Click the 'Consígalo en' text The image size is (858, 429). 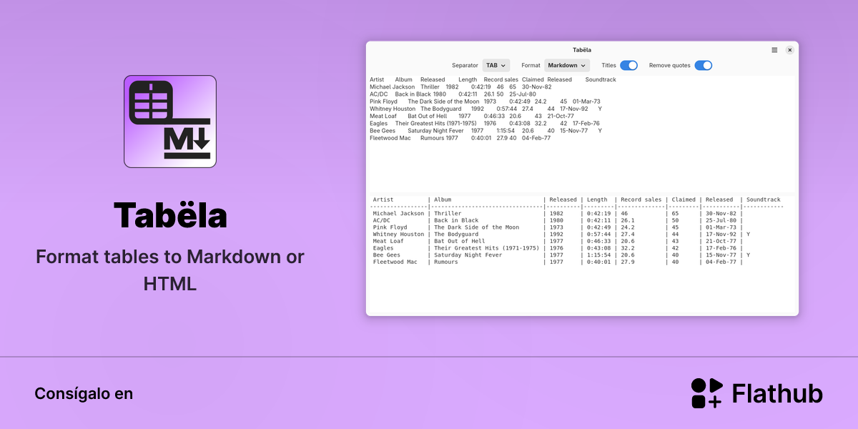[x=84, y=394]
